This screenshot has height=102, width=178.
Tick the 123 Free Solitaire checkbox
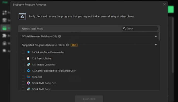[23, 58]
